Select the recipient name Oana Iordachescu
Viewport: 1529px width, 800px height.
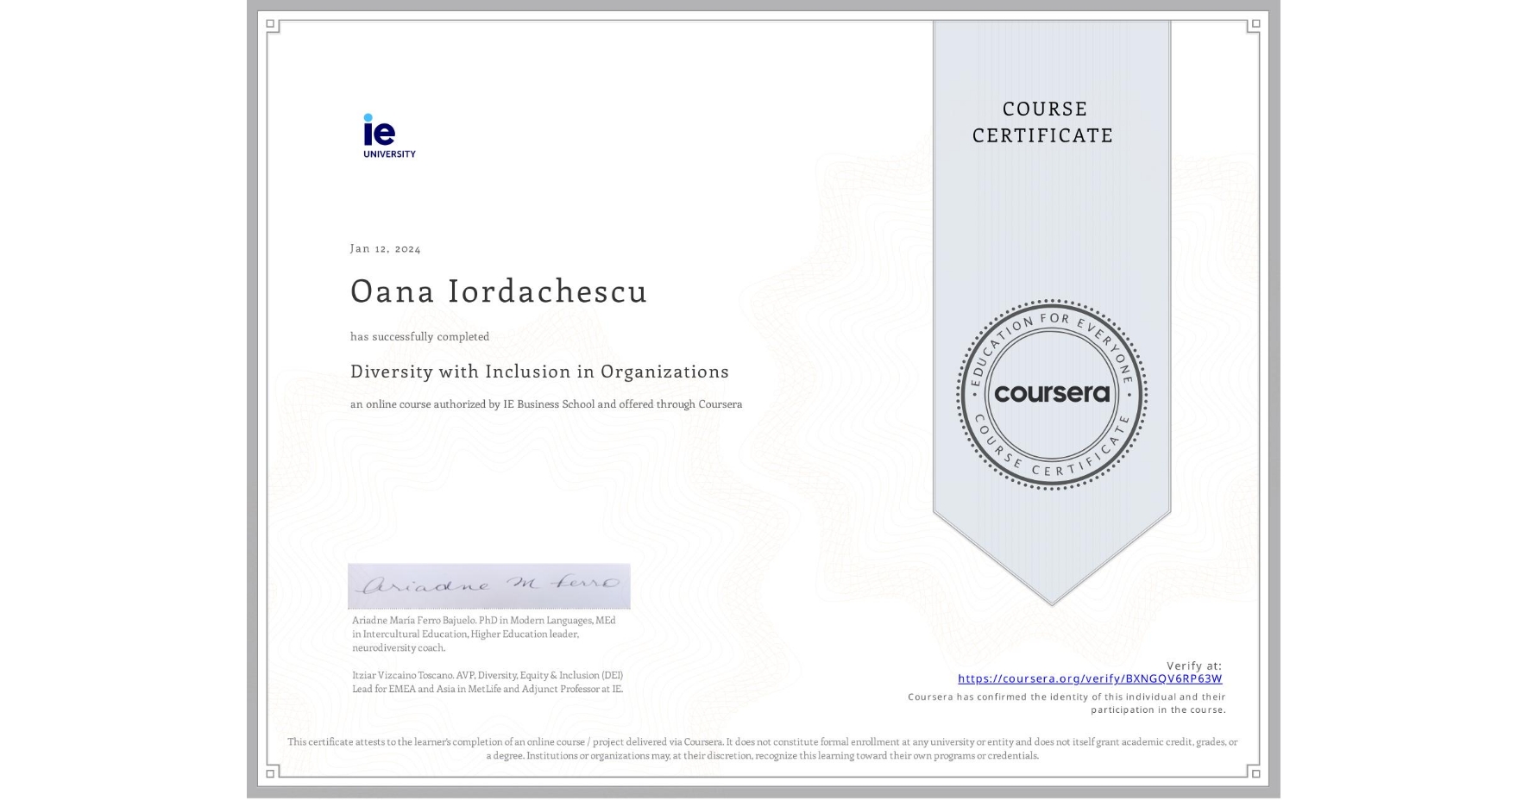[499, 291]
